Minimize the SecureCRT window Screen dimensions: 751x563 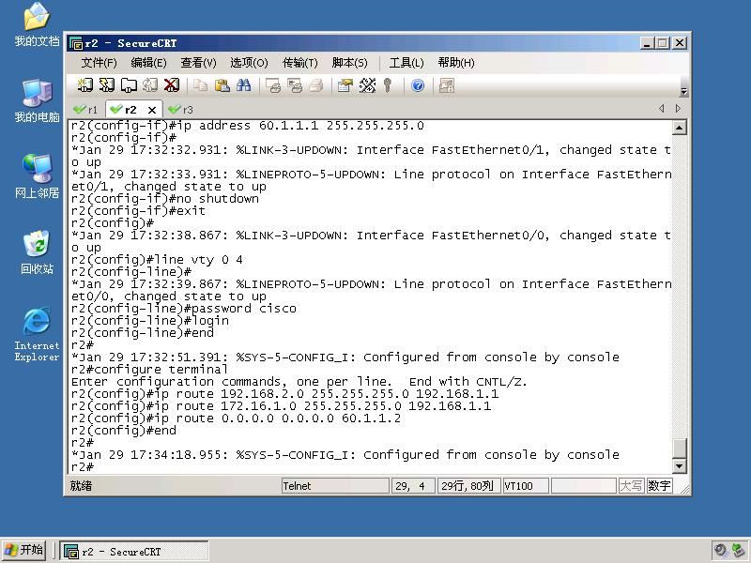pyautogui.click(x=647, y=43)
